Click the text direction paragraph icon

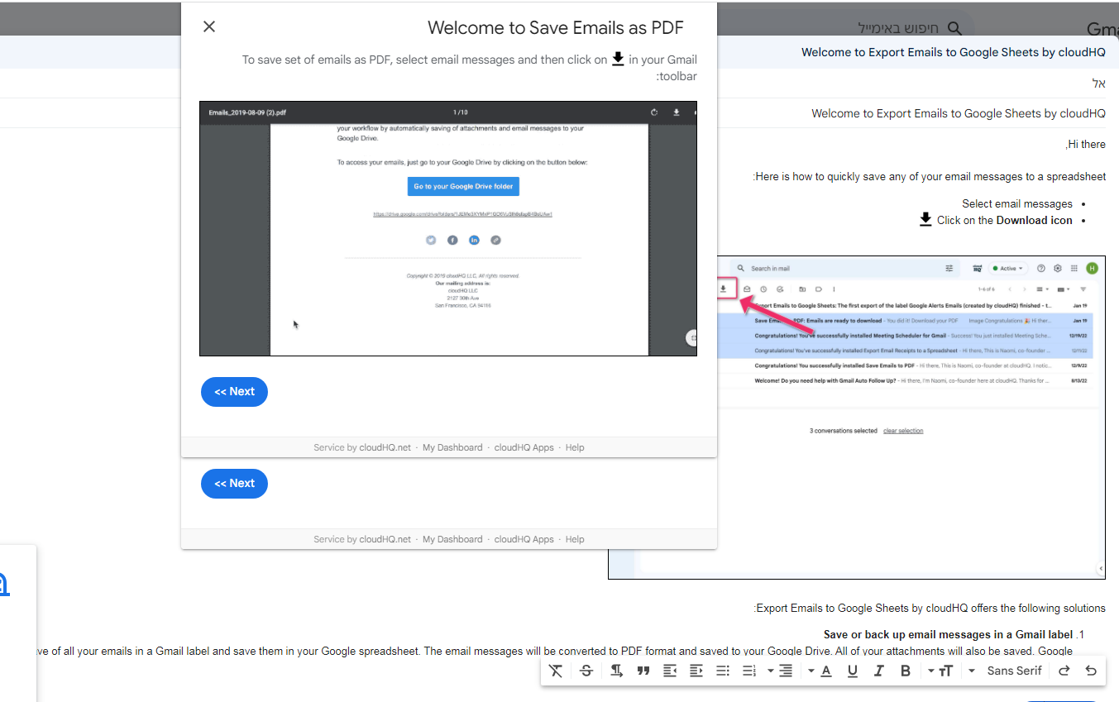point(617,671)
